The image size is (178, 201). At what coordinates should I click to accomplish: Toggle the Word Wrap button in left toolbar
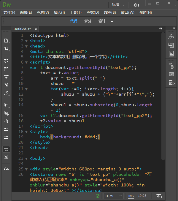(6, 149)
